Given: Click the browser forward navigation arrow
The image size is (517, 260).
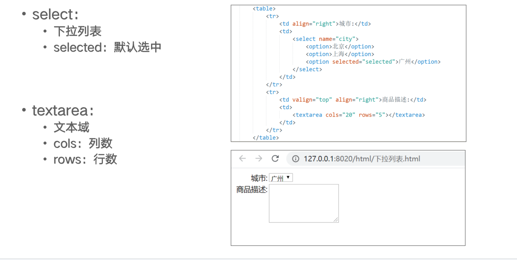Looking at the screenshot, I should (x=258, y=158).
